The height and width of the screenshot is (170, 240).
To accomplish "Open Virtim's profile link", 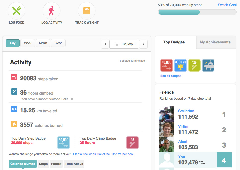I will coord(183,126).
